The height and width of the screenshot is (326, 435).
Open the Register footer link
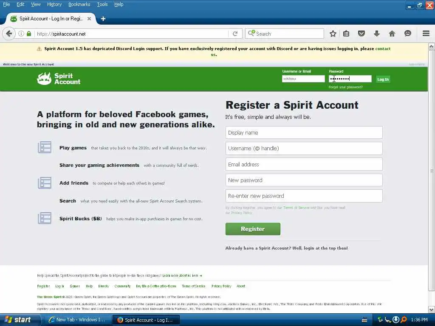click(x=43, y=286)
